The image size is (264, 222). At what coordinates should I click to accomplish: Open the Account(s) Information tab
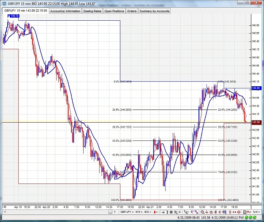(x=65, y=11)
